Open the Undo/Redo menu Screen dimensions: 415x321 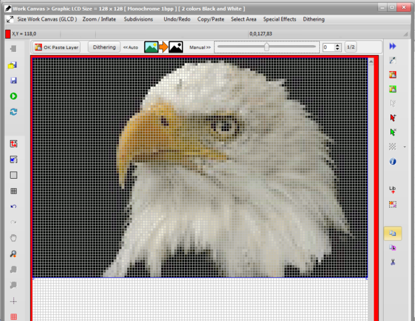[x=176, y=19]
